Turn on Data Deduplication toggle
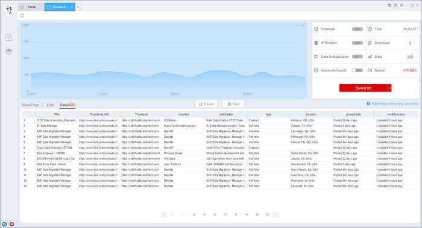The image size is (422, 228). pos(357,57)
